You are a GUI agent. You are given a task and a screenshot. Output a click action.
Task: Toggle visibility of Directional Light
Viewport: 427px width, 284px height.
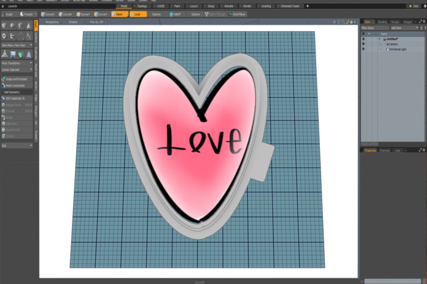(363, 49)
